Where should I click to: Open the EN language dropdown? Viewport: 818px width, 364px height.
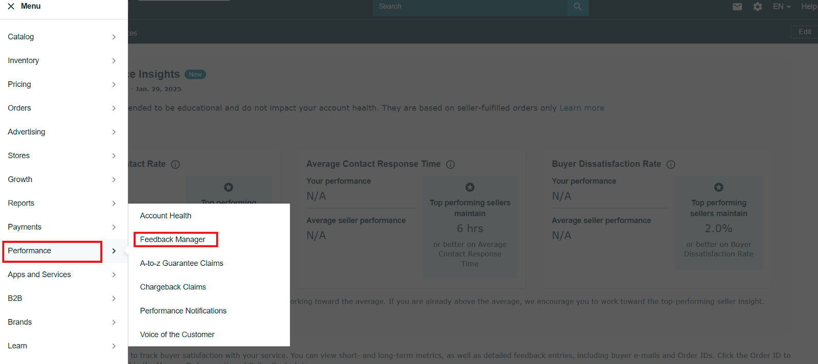click(x=782, y=7)
